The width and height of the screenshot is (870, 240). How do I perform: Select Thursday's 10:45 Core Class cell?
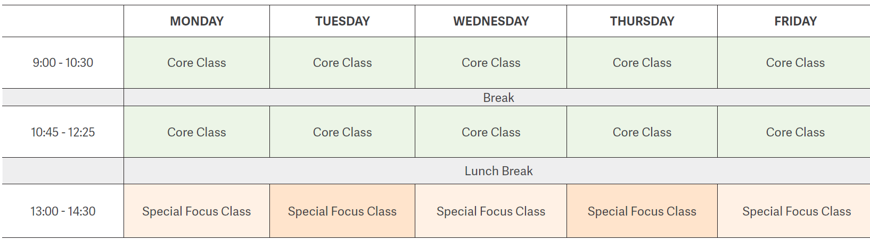click(x=642, y=132)
